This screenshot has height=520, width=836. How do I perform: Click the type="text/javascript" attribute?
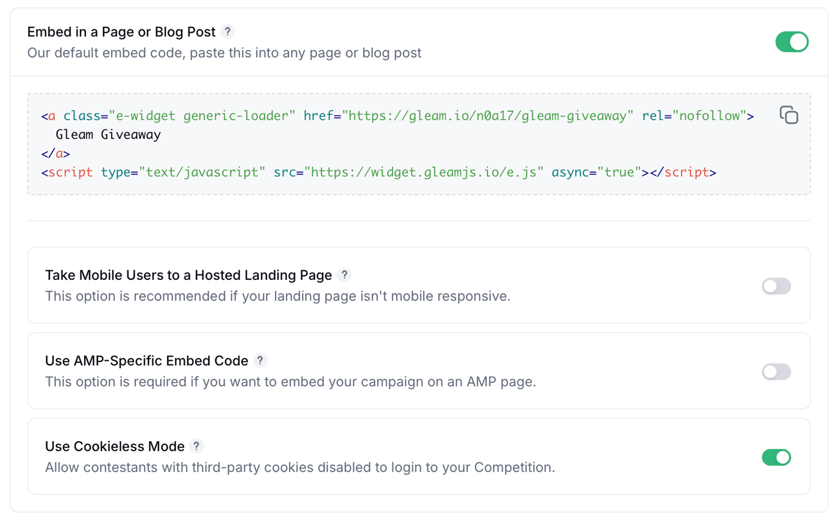pyautogui.click(x=183, y=172)
